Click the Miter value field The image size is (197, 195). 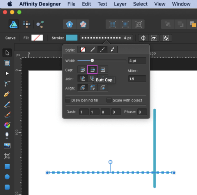tap(137, 79)
